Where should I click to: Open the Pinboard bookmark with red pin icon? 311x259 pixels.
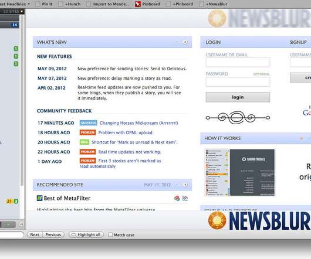click(147, 4)
